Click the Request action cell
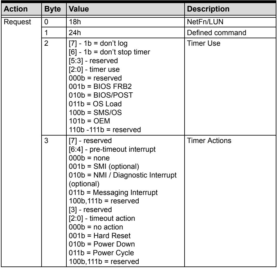Screen dimensions: 277x268 (x=17, y=22)
